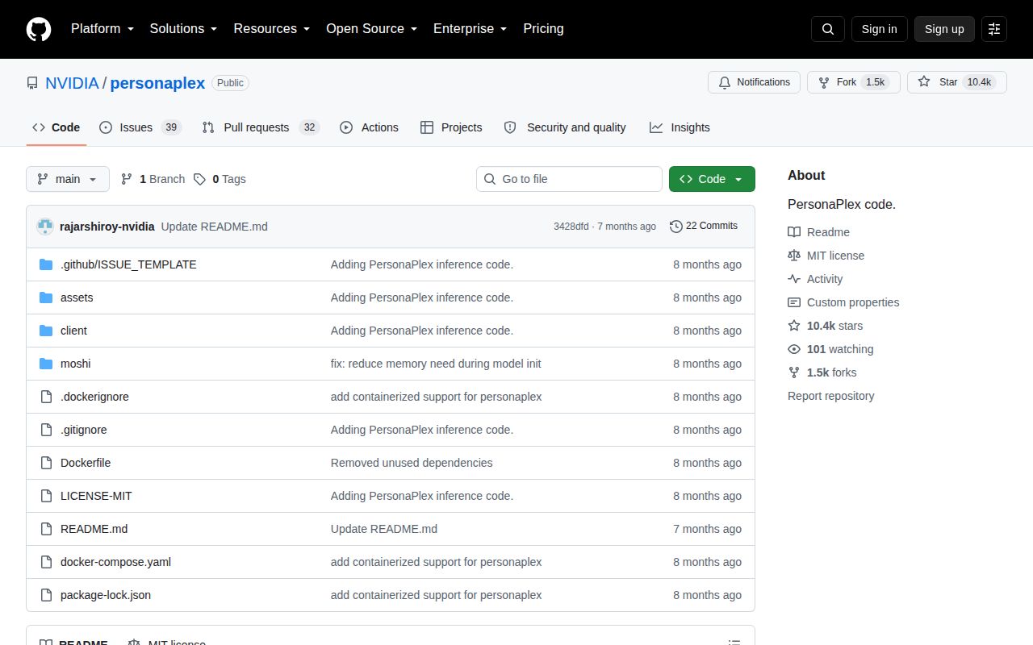Click the tag icon beside 0 Tags
This screenshot has height=645, width=1033.
point(199,179)
